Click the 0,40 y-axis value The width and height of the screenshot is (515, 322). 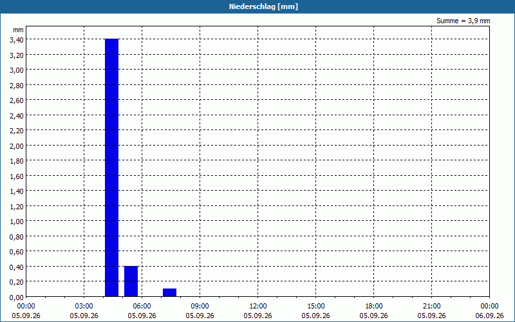click(x=17, y=267)
